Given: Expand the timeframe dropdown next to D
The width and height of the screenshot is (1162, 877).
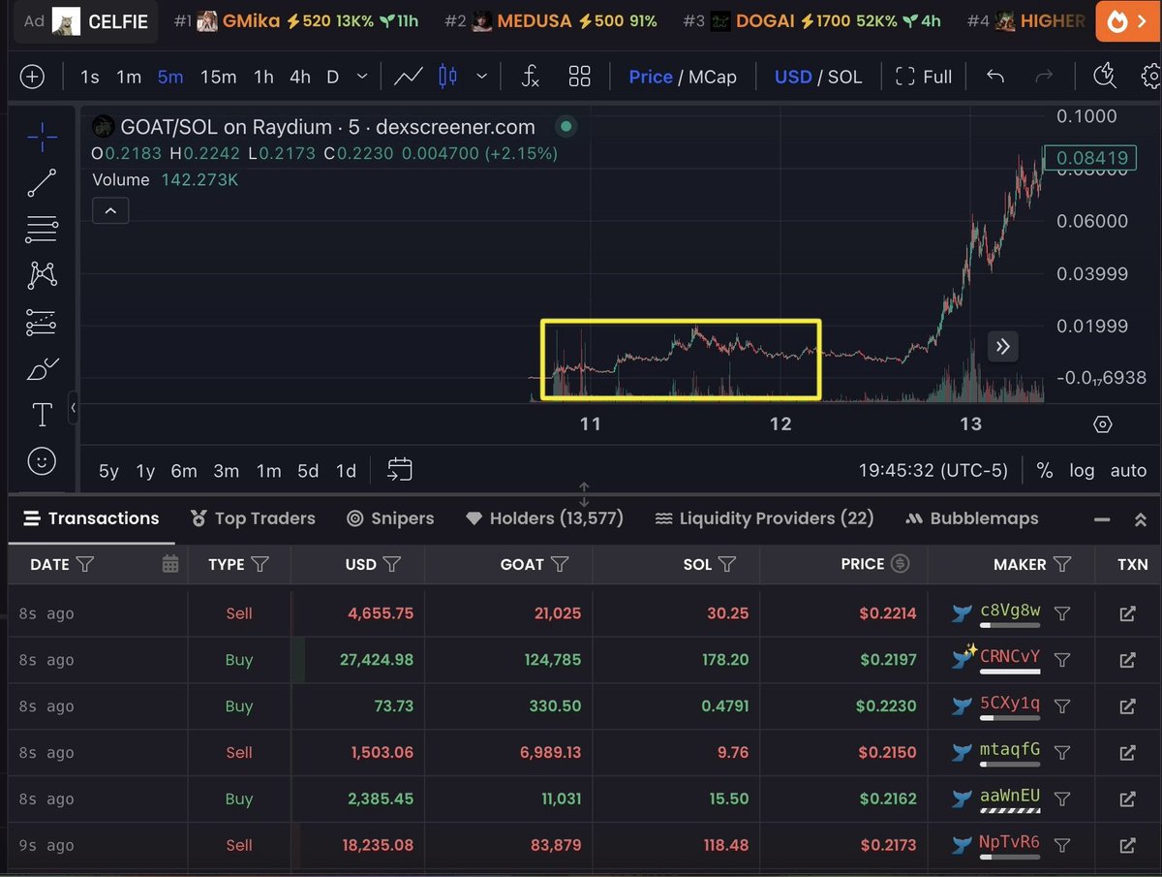Looking at the screenshot, I should pyautogui.click(x=362, y=76).
